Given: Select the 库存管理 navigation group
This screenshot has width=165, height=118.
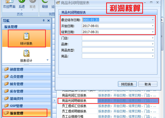Looking at the screenshot, I should coord(17,91).
